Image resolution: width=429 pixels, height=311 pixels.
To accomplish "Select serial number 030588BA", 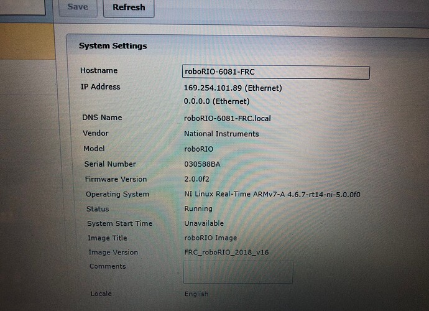I will [x=202, y=164].
